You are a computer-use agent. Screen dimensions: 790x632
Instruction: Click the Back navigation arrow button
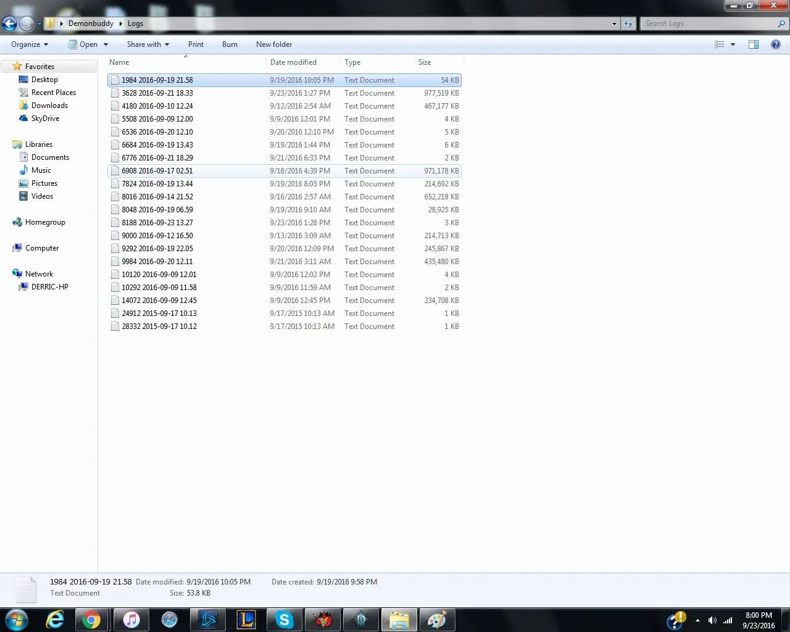(x=9, y=24)
